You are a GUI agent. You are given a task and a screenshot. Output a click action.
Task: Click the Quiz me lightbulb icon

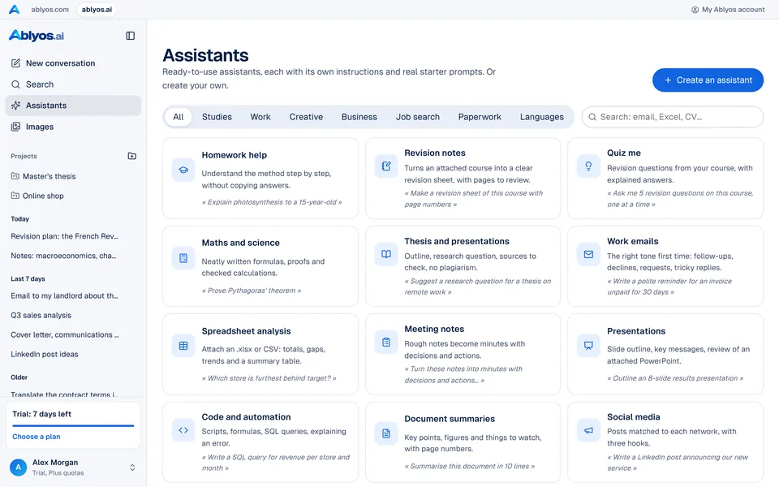(x=588, y=166)
